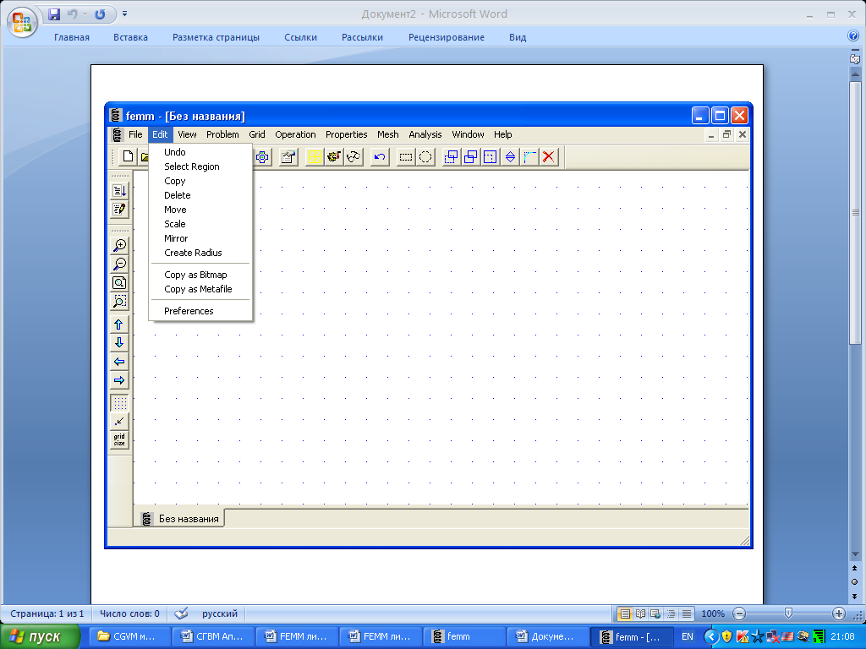Image resolution: width=866 pixels, height=649 pixels.
Task: Expand the Quick Access toolbar customize arrow
Action: point(125,14)
